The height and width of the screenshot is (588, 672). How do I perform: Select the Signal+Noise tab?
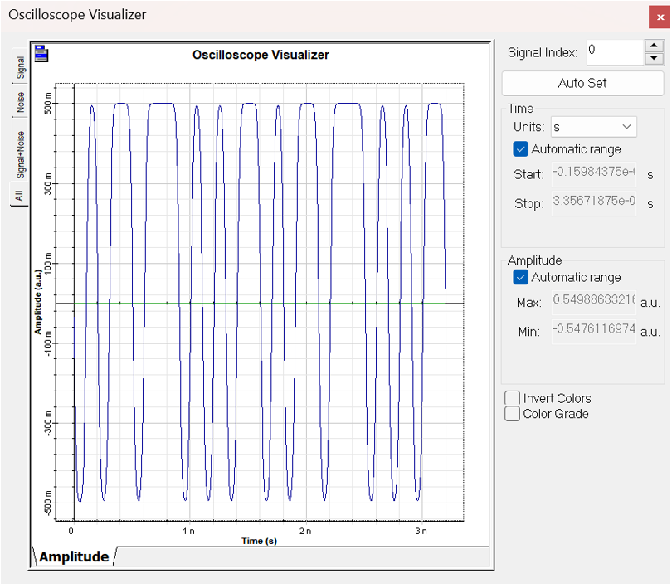(x=20, y=154)
